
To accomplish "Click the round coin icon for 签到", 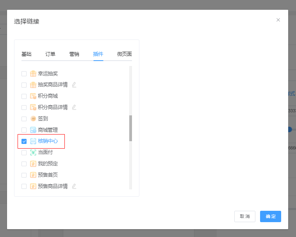I will (33, 118).
